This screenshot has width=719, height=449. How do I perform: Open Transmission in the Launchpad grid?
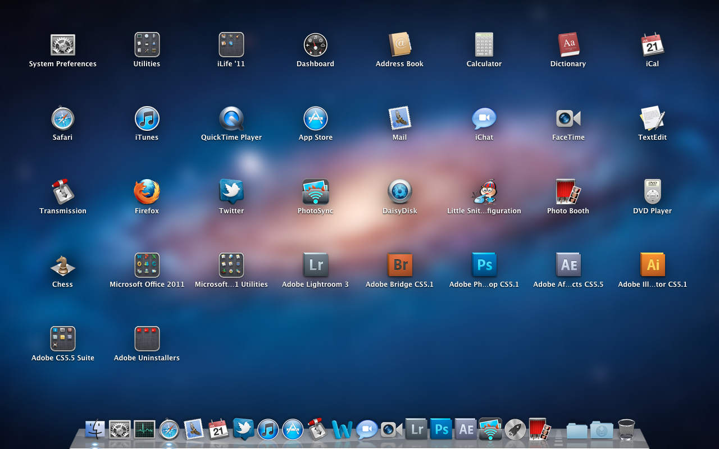63,192
